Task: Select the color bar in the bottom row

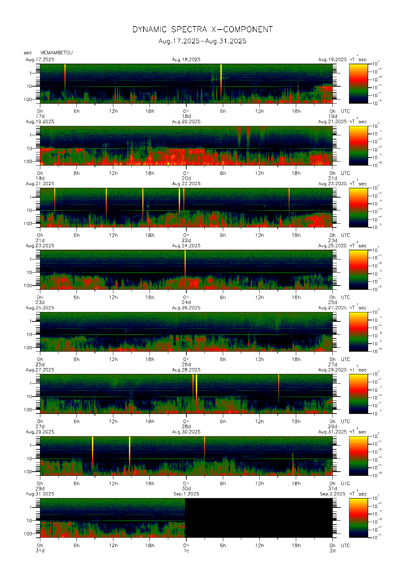Action: pyautogui.click(x=358, y=518)
